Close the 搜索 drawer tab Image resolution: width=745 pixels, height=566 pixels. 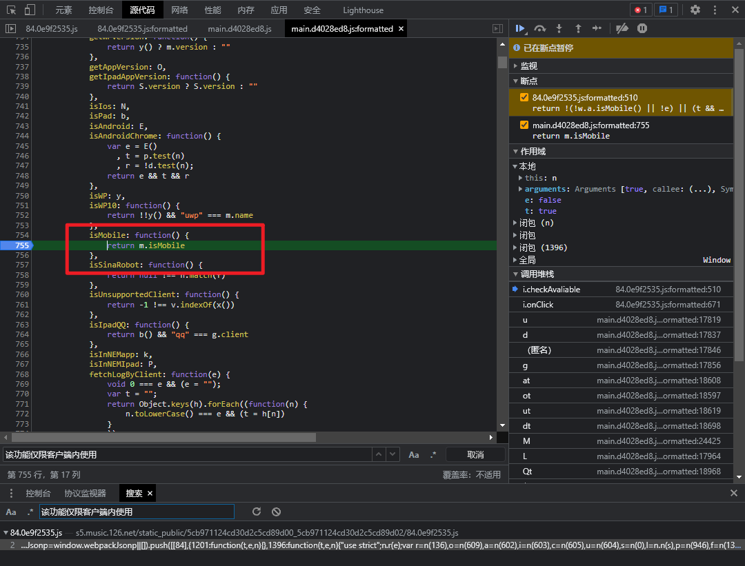click(x=150, y=494)
